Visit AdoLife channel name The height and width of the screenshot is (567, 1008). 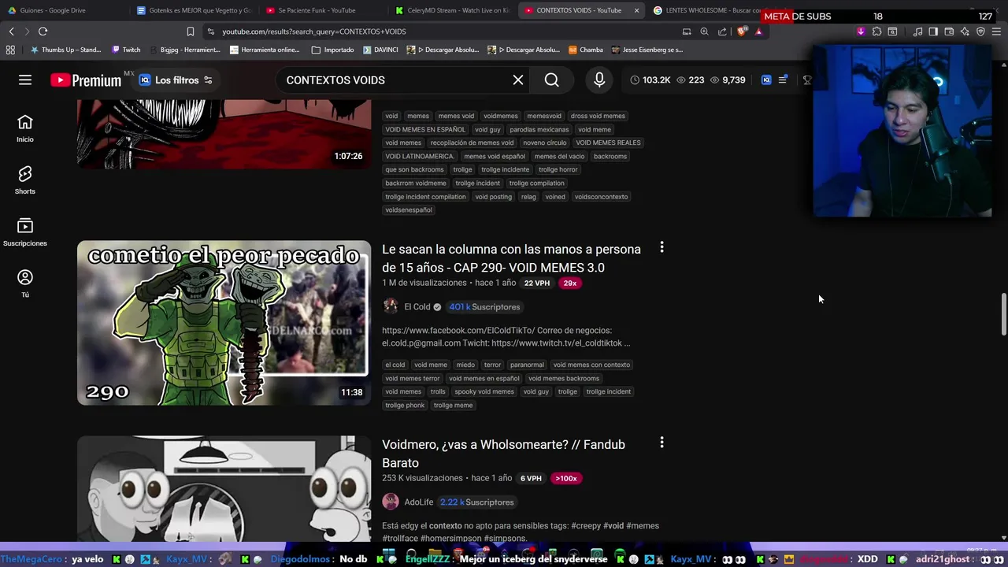(418, 502)
